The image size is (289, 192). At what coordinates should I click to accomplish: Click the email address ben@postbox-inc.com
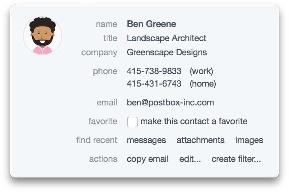coord(170,103)
